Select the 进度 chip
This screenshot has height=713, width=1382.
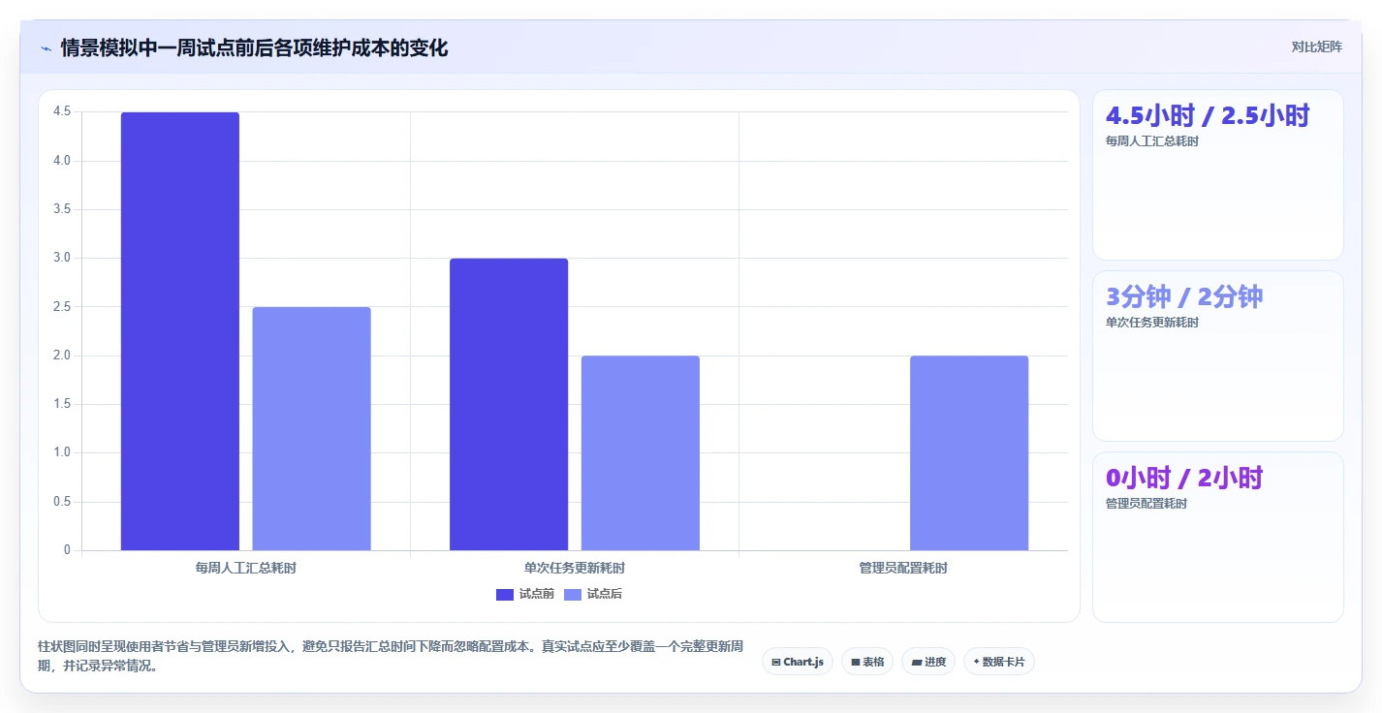point(928,662)
